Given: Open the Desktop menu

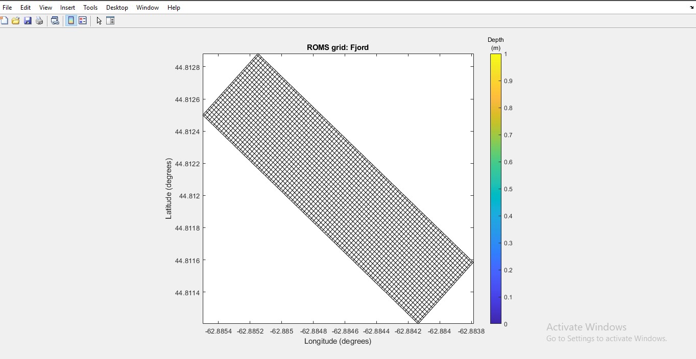Looking at the screenshot, I should (x=117, y=8).
